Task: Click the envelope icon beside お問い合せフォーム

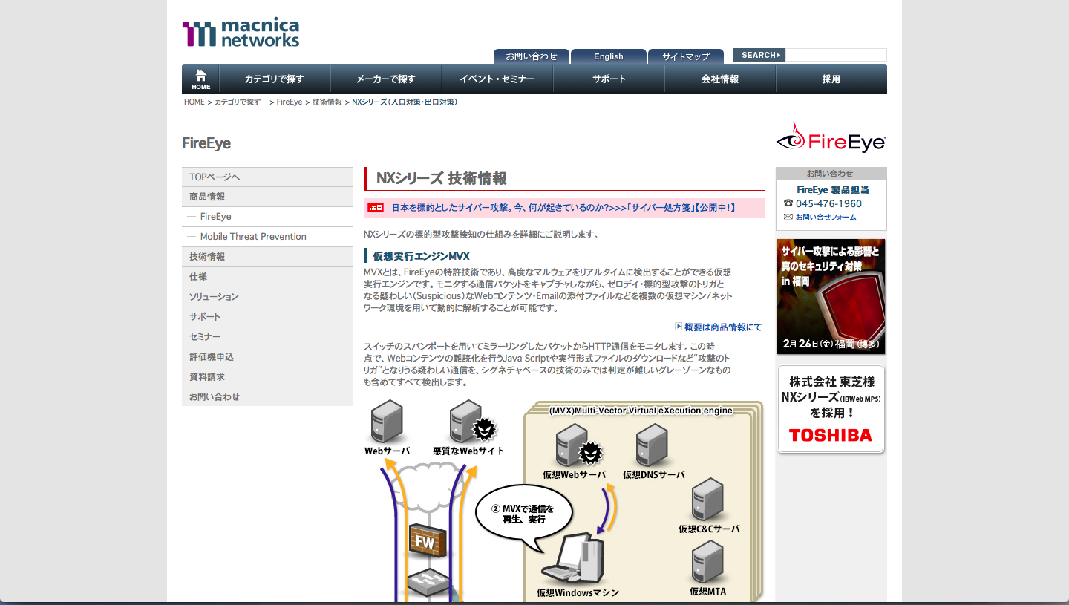Action: tap(788, 217)
